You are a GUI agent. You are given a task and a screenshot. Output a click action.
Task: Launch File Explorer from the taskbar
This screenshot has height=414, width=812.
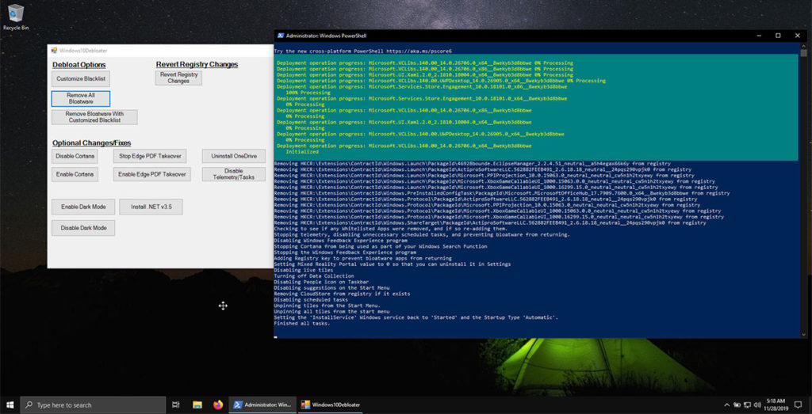pyautogui.click(x=197, y=405)
